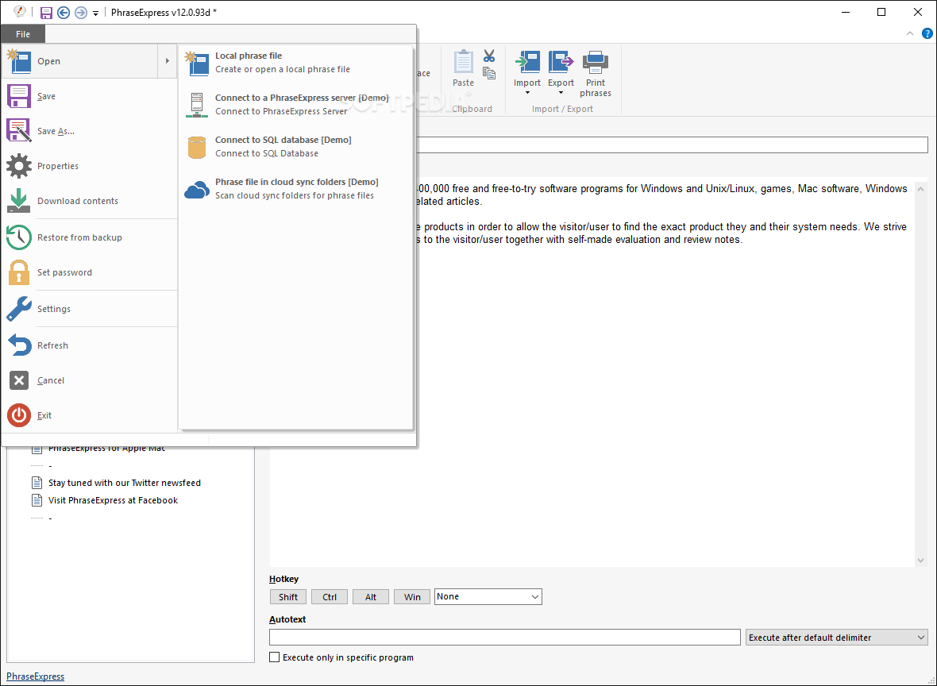This screenshot has width=937, height=686.
Task: Click the Download contents arrow icon
Action: (18, 201)
